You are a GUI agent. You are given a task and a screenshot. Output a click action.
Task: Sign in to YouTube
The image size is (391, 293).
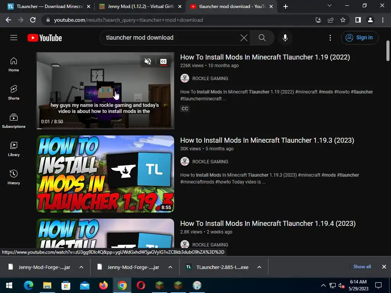(x=360, y=38)
